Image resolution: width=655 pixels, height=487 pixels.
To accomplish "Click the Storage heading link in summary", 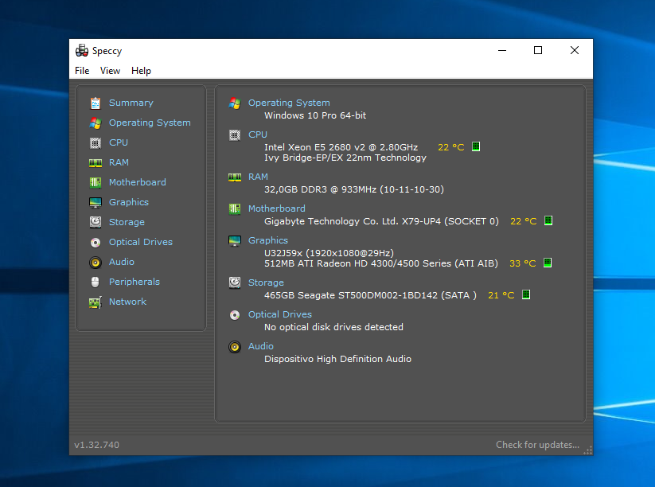I will (x=266, y=282).
